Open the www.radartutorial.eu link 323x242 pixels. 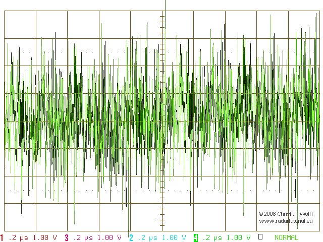point(286,221)
